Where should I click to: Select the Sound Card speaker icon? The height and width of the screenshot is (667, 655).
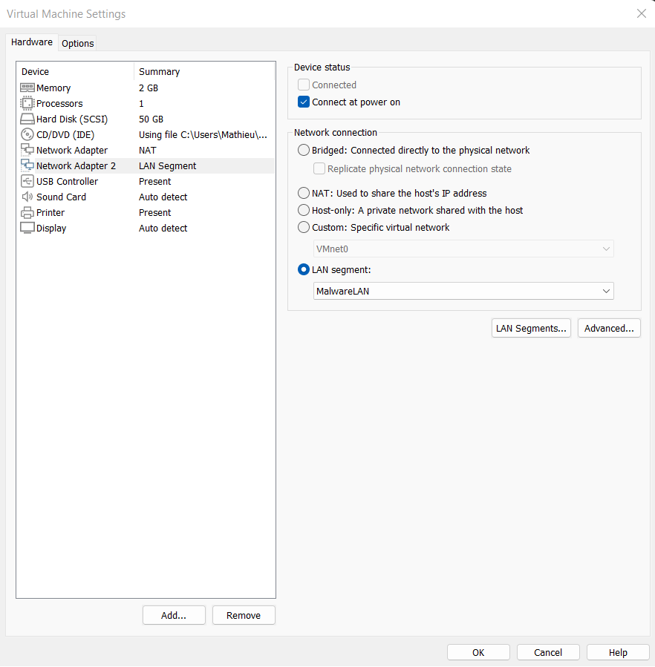pos(27,197)
